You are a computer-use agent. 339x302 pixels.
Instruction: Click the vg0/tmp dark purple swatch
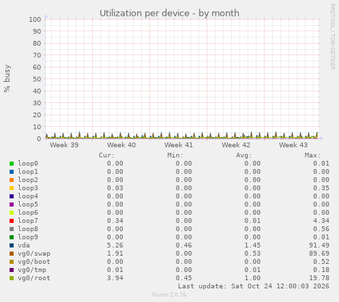(x=12, y=270)
